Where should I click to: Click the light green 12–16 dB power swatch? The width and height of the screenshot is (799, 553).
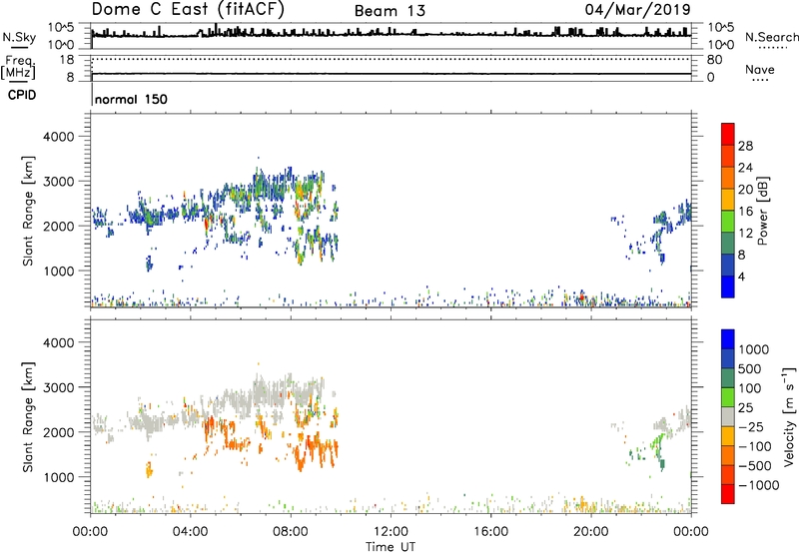[728, 222]
